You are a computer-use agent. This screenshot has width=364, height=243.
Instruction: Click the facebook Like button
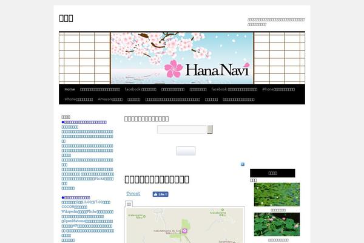pyautogui.click(x=160, y=194)
